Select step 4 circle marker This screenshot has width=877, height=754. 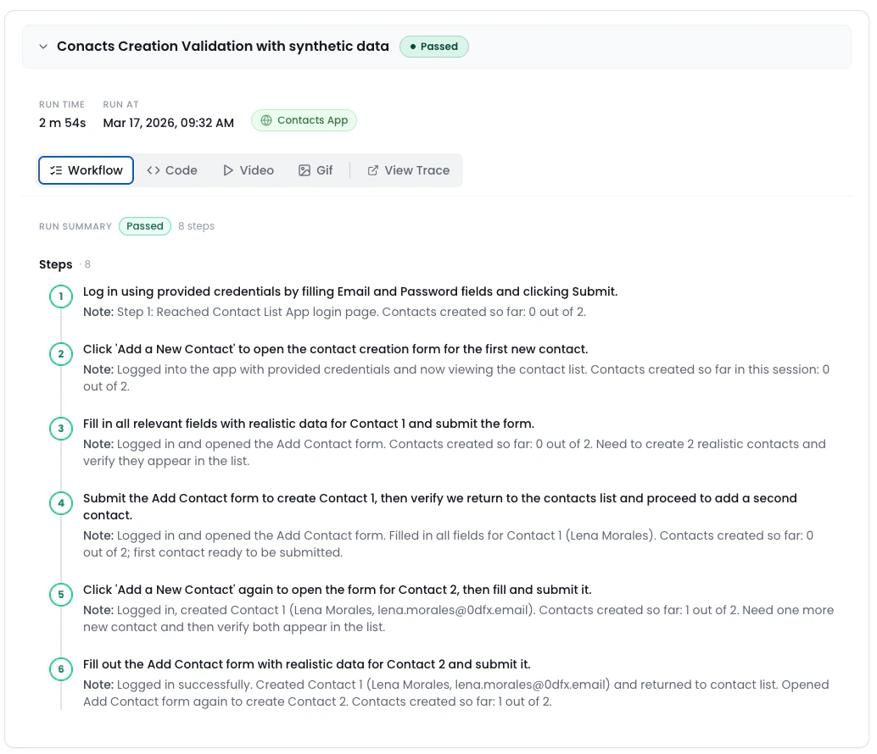coord(61,502)
